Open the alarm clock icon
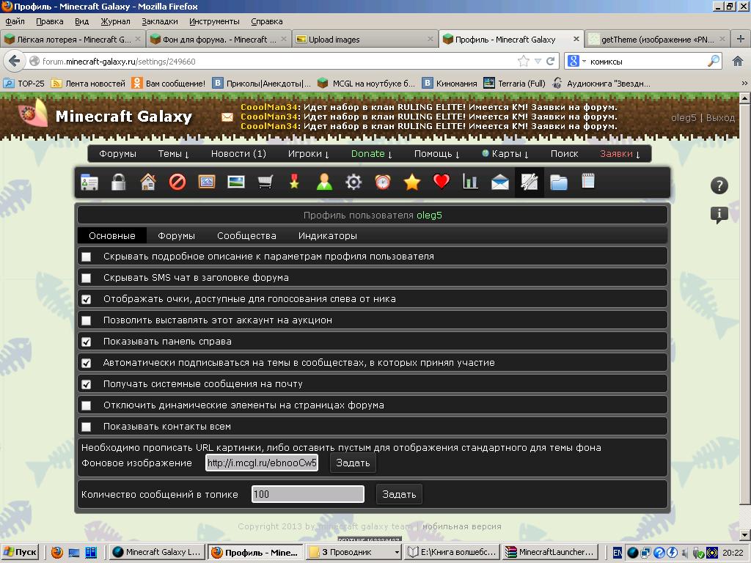 pyautogui.click(x=383, y=183)
